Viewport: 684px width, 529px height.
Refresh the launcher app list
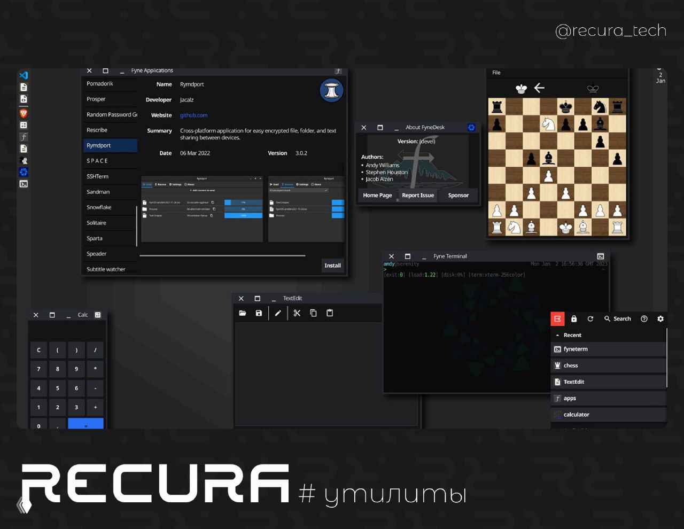(x=590, y=318)
